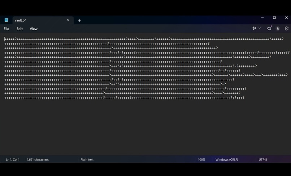Open the feedback megaphone icon
The height and width of the screenshot is (176, 291).
click(x=269, y=28)
